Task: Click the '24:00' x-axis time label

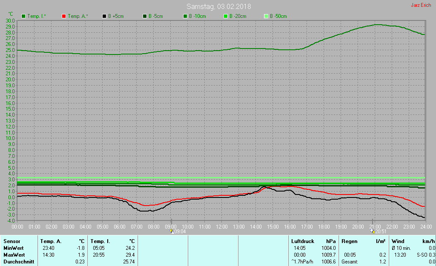Action: [426, 227]
